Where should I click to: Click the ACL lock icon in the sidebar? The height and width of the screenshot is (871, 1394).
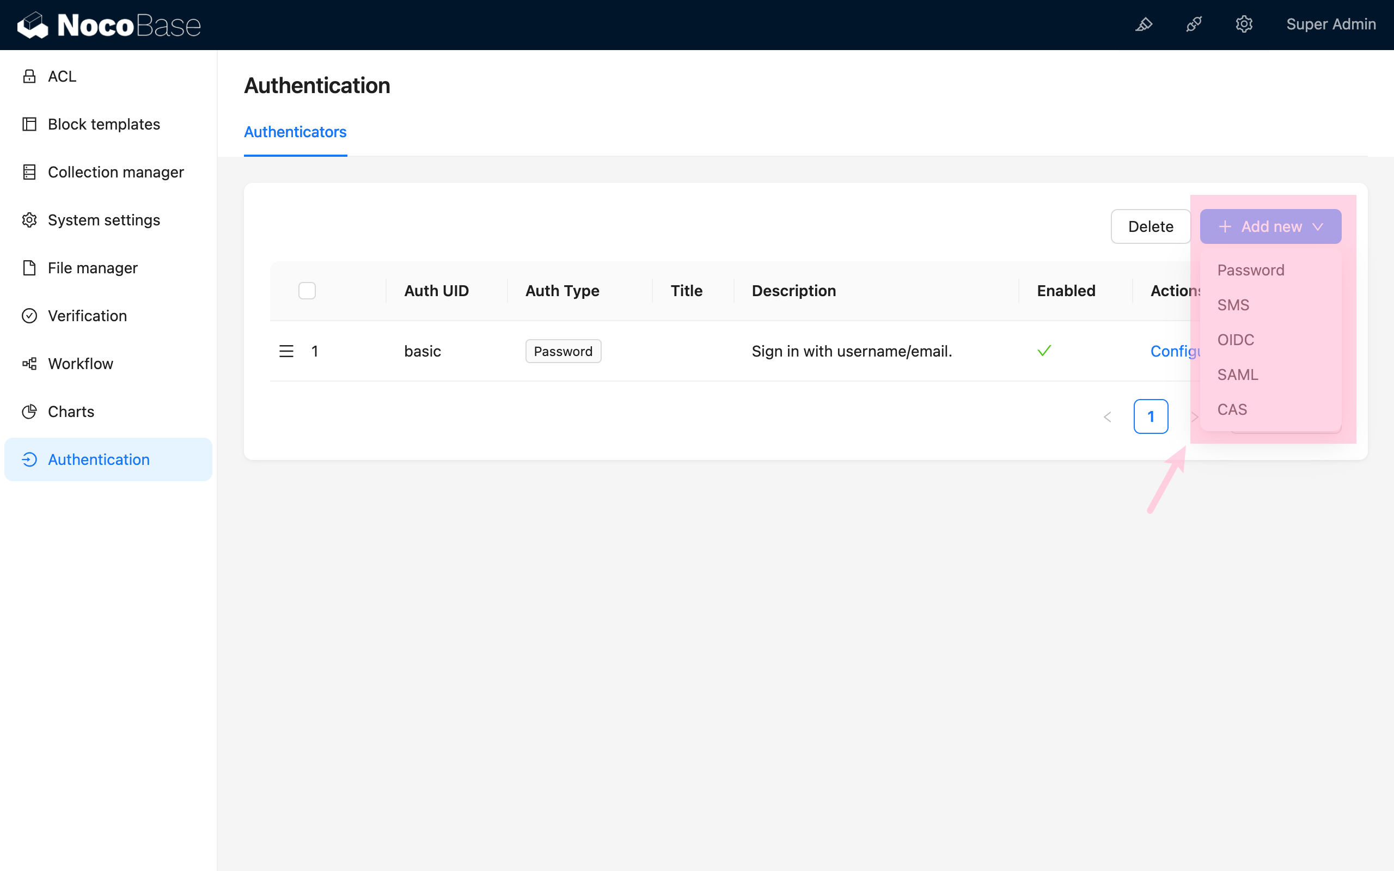click(x=29, y=76)
